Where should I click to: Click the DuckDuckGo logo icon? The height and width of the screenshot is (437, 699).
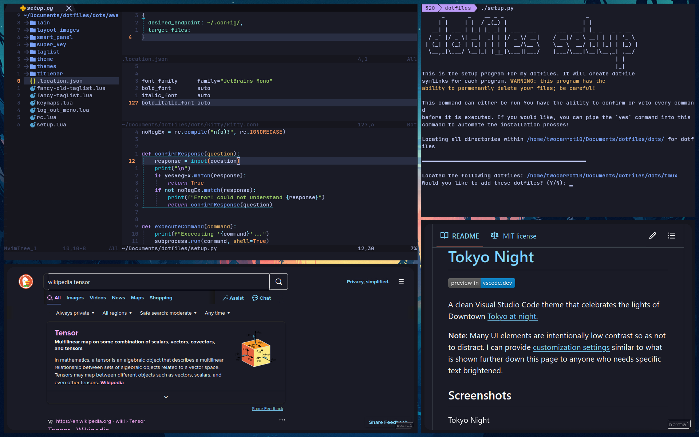click(x=26, y=282)
